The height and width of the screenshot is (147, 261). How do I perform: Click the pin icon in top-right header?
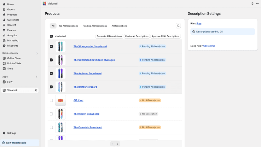coord(252,3)
